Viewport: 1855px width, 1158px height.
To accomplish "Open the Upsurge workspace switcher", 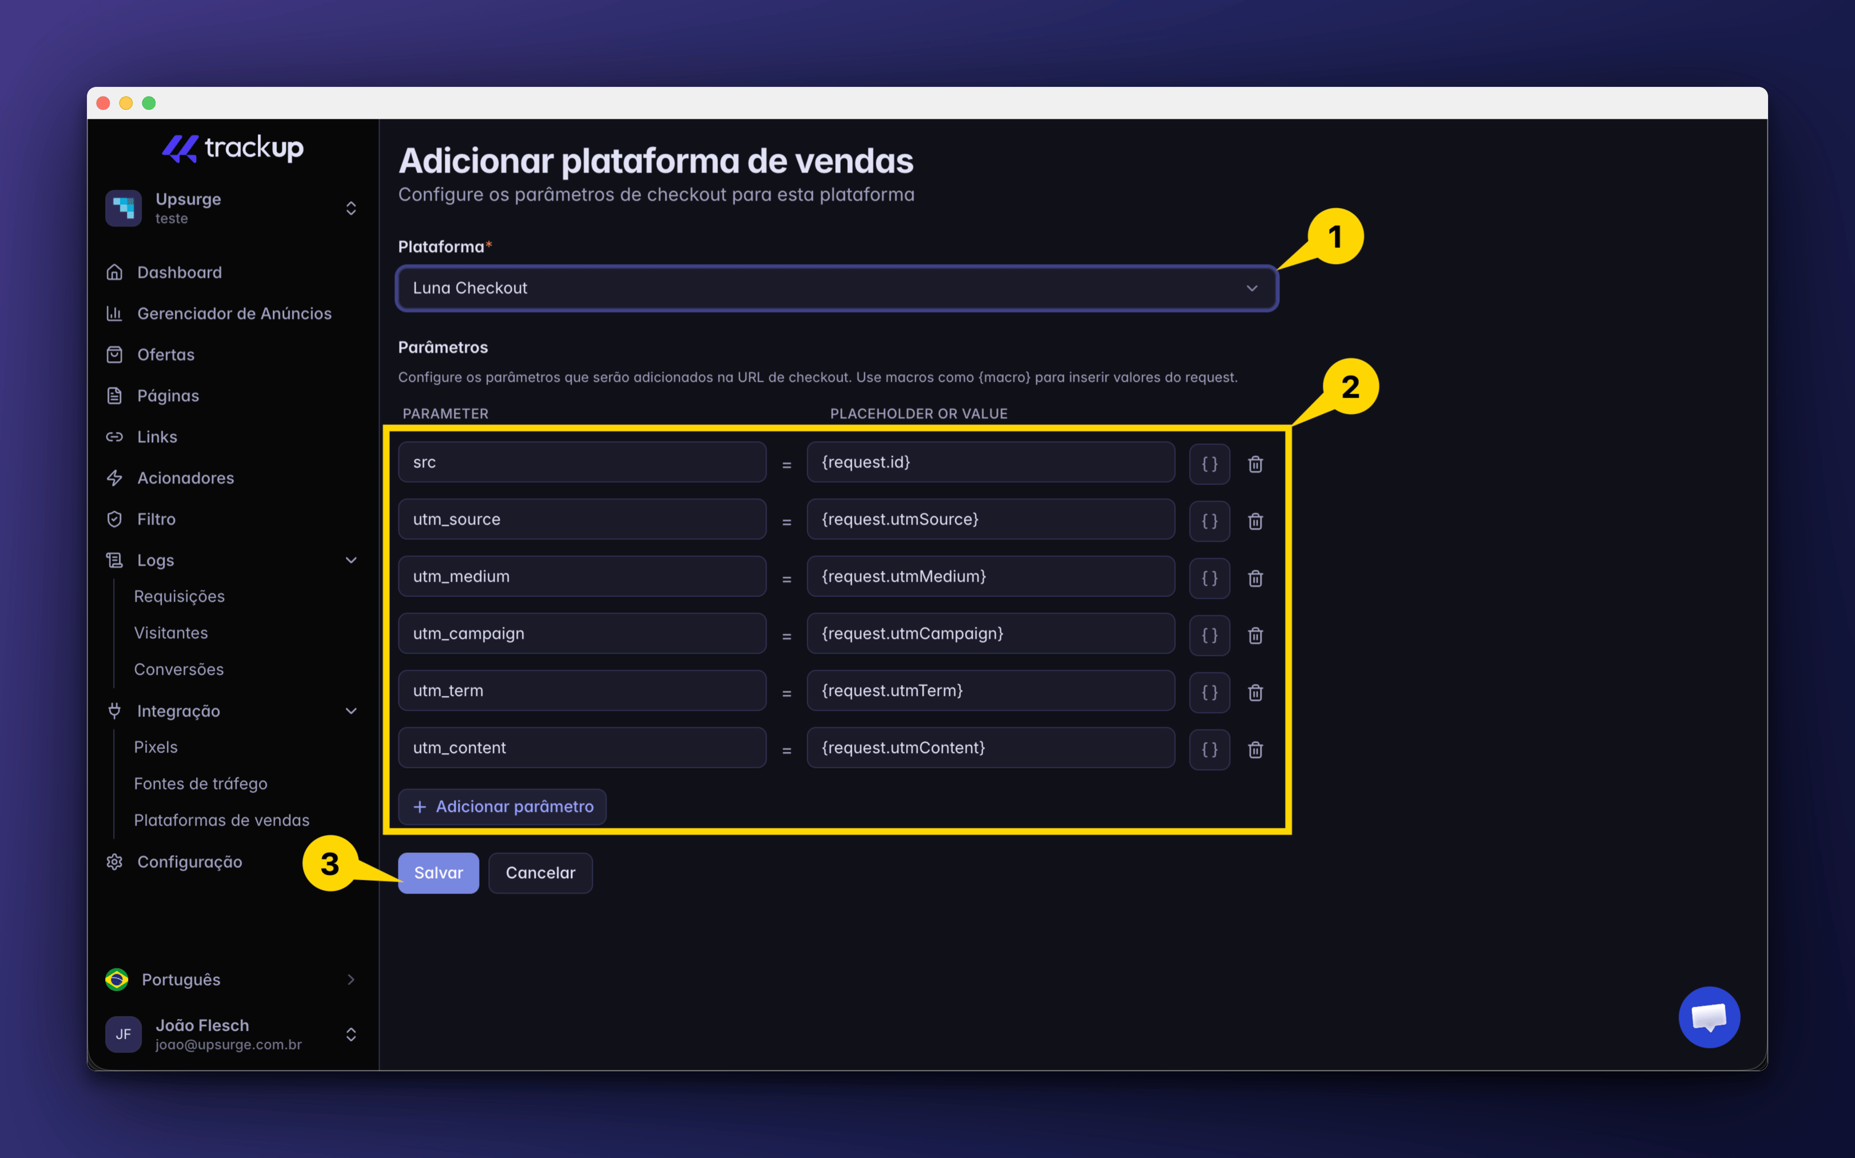I will (232, 209).
